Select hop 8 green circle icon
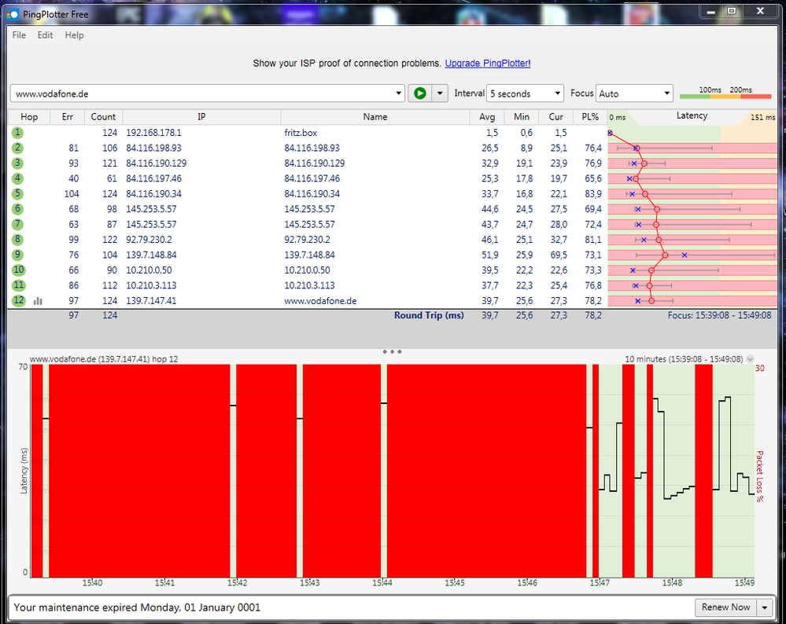This screenshot has width=786, height=624. coord(17,240)
